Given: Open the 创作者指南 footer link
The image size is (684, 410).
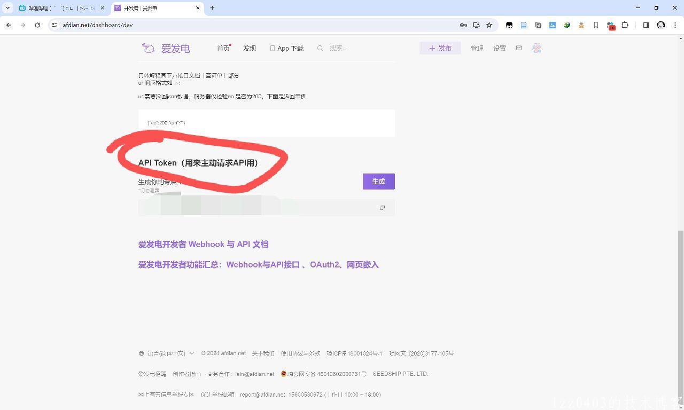Looking at the screenshot, I should 186,374.
